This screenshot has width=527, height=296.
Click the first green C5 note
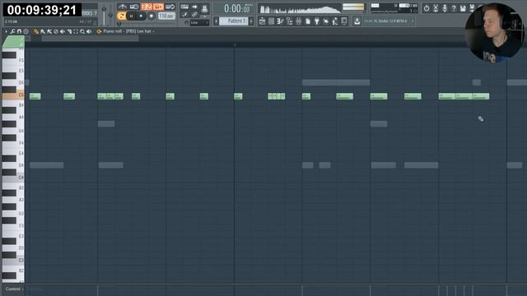click(35, 96)
